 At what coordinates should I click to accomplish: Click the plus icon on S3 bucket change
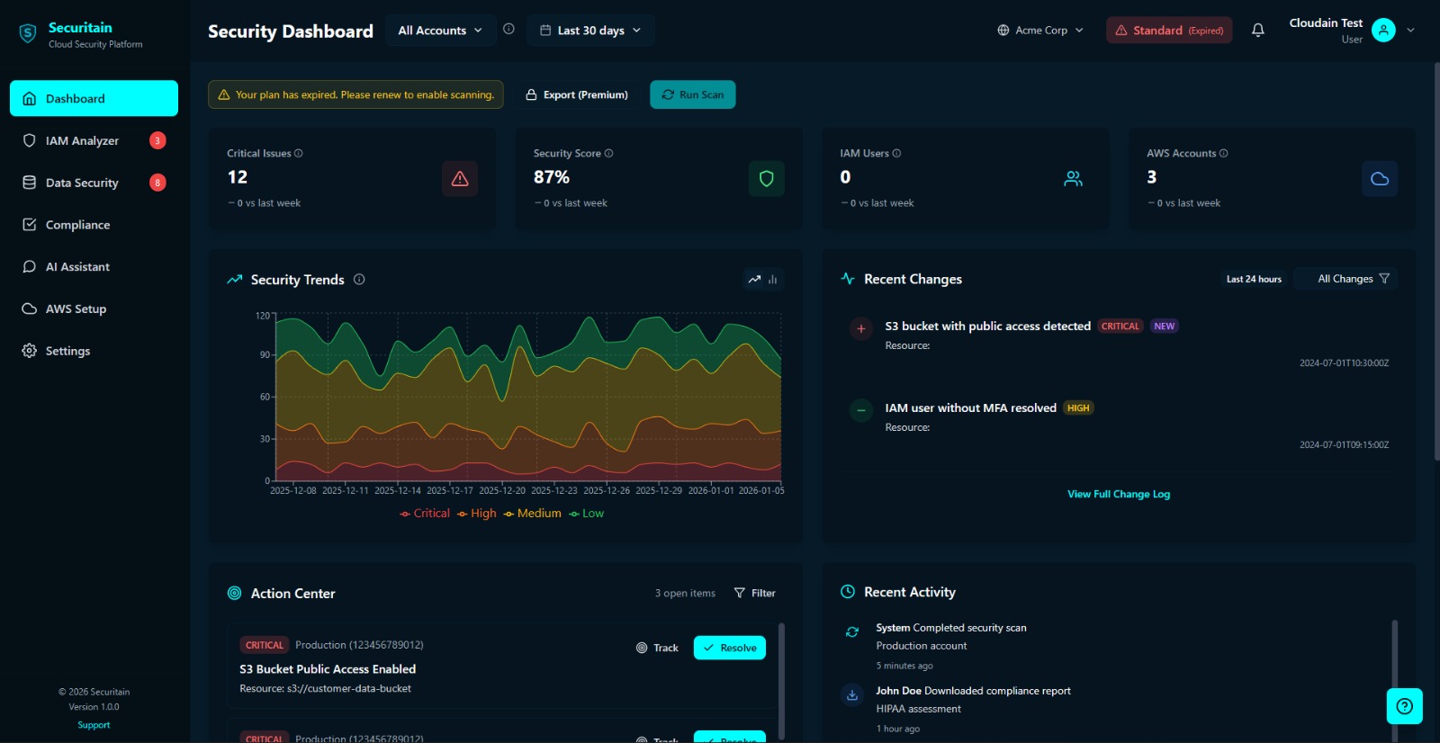tap(861, 328)
